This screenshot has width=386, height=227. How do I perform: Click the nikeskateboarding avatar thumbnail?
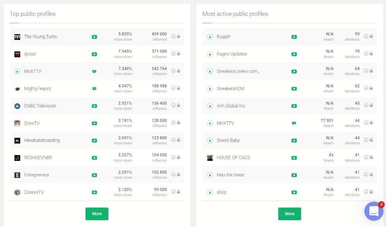17,140
